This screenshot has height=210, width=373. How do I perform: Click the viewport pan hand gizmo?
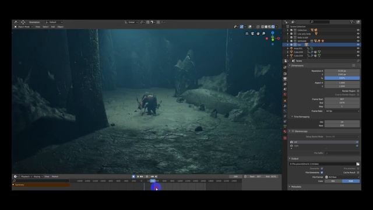pos(258,34)
